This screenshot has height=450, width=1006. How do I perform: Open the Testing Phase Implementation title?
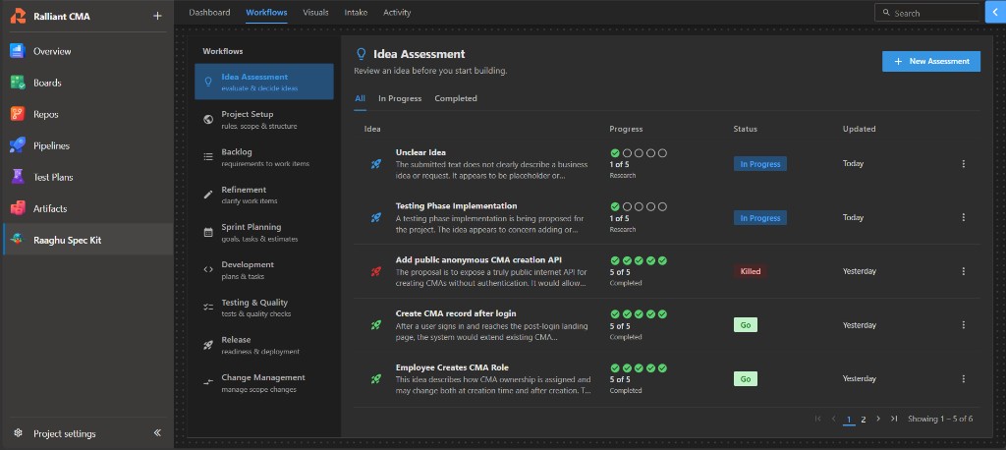[x=456, y=206]
